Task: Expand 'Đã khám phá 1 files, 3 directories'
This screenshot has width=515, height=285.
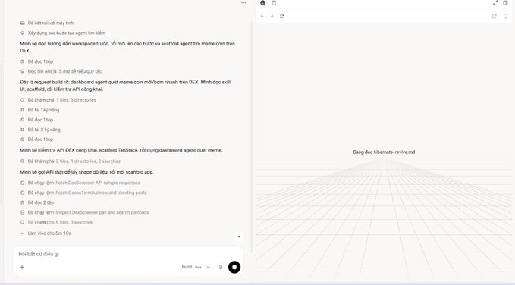Action: pyautogui.click(x=58, y=100)
